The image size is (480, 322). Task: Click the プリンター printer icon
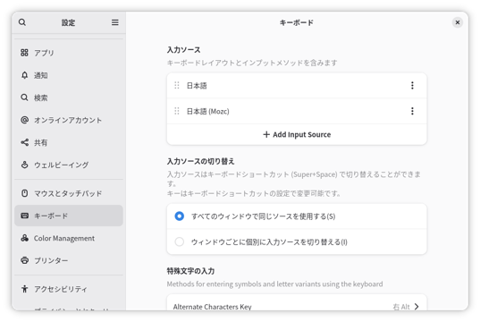[24, 260]
